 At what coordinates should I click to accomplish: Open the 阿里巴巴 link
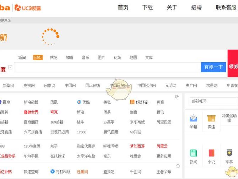164,122
